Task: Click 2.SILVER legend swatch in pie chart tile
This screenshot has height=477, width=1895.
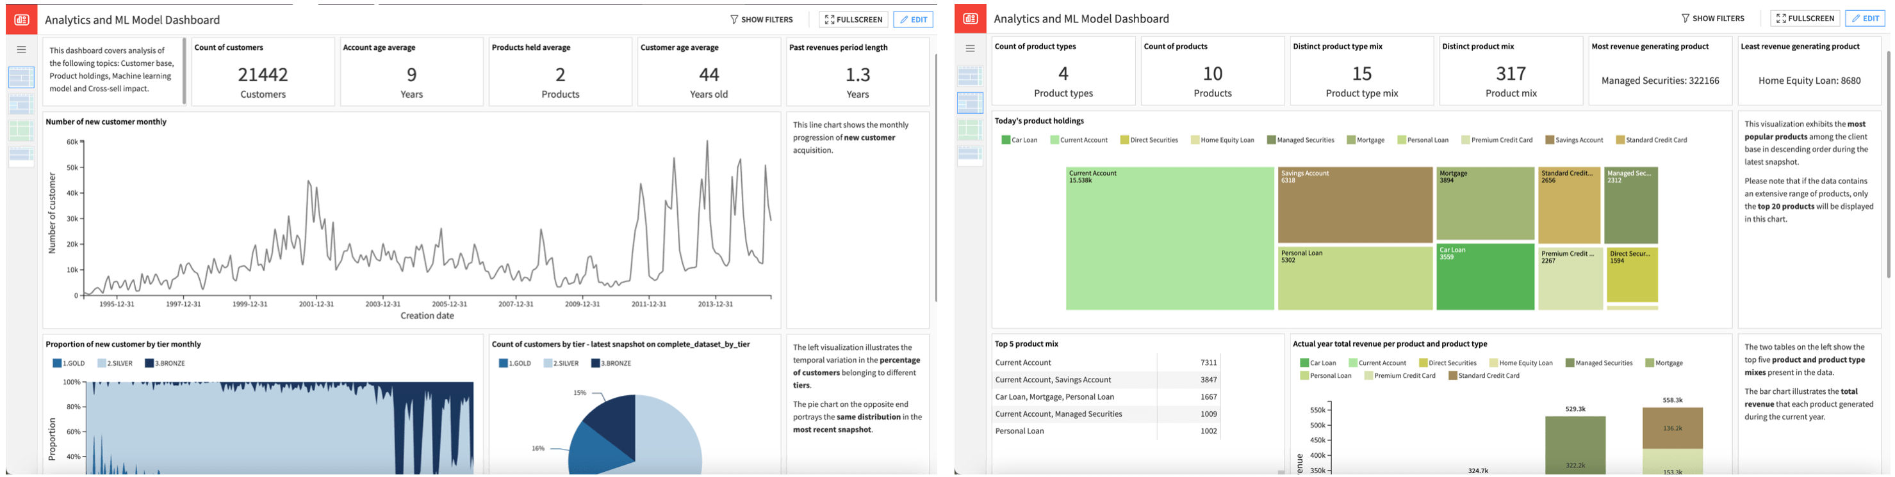Action: tap(548, 363)
